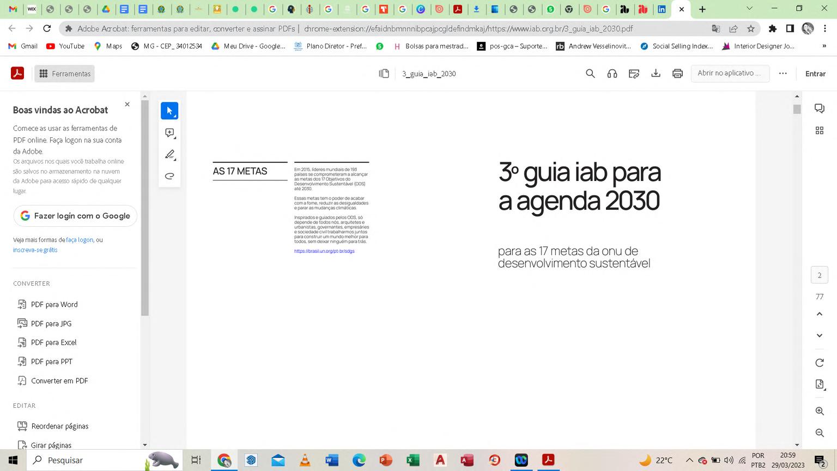Select the highlight pen tool
The height and width of the screenshot is (471, 837).
[x=169, y=155]
